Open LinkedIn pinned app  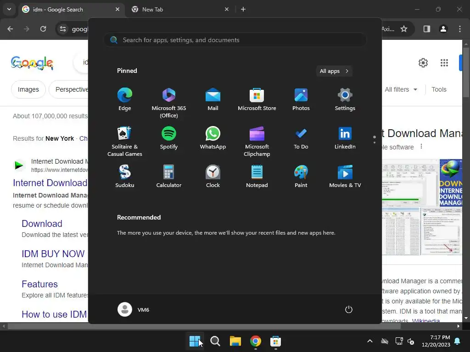click(x=345, y=138)
